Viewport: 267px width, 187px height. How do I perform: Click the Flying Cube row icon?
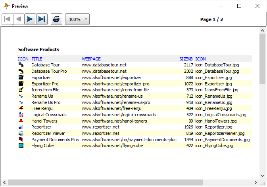point(21,145)
